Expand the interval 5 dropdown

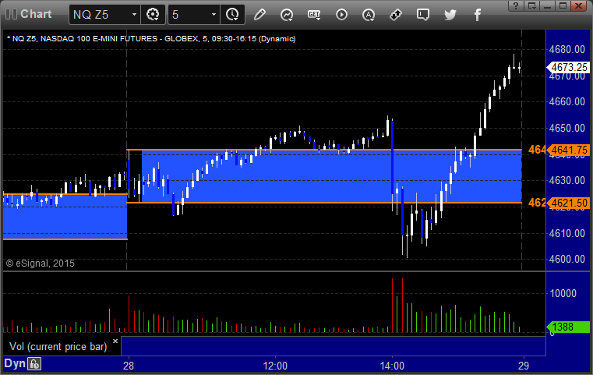214,15
